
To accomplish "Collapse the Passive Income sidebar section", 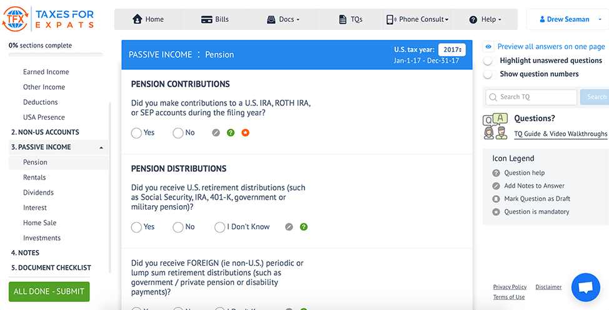I will click(101, 147).
